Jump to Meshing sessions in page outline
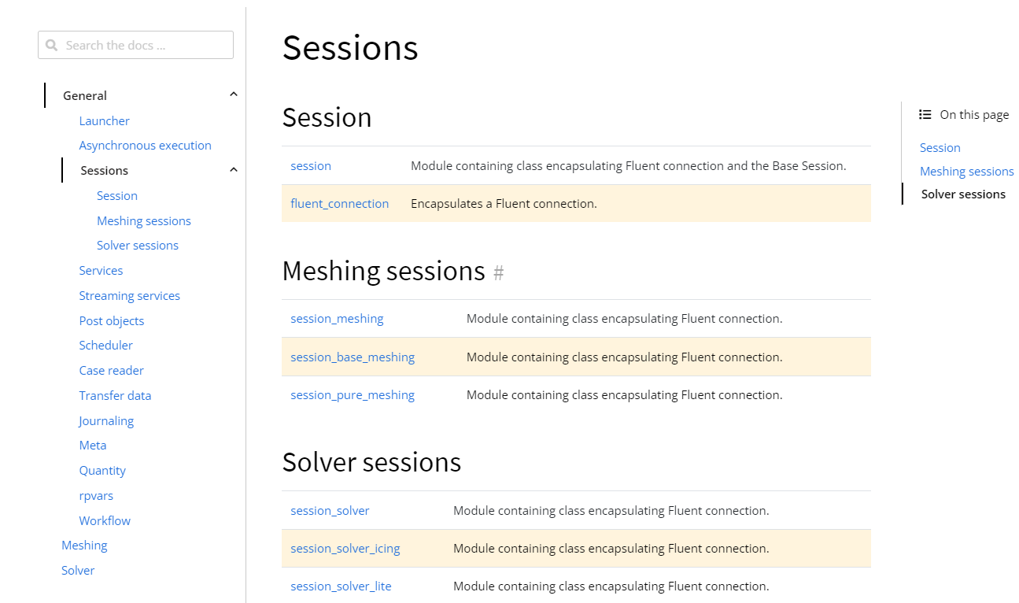The width and height of the screenshot is (1019, 603). click(966, 171)
